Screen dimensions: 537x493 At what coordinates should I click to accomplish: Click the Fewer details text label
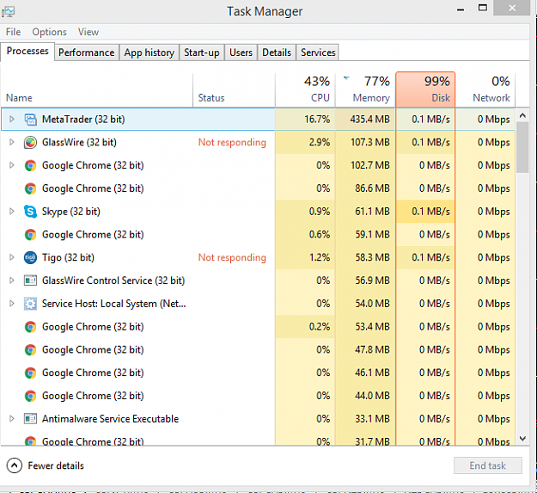click(56, 465)
